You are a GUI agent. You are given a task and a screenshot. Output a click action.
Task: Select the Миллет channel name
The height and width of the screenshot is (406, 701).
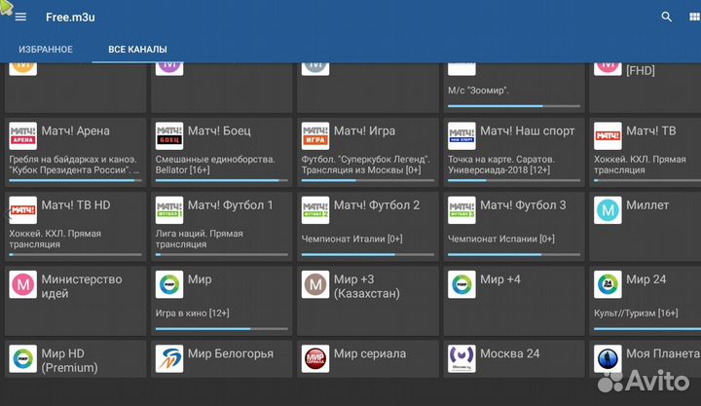[647, 205]
